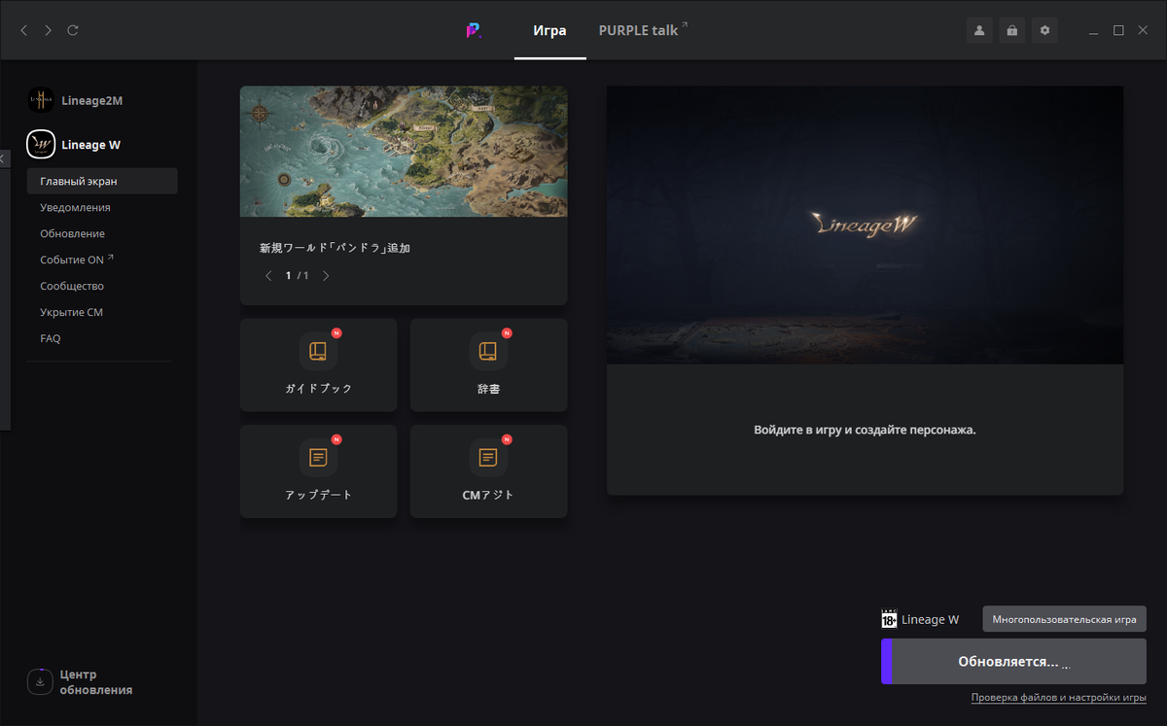This screenshot has width=1167, height=726.
Task: Open Проверка файлов и настройки игры link
Action: point(1058,698)
